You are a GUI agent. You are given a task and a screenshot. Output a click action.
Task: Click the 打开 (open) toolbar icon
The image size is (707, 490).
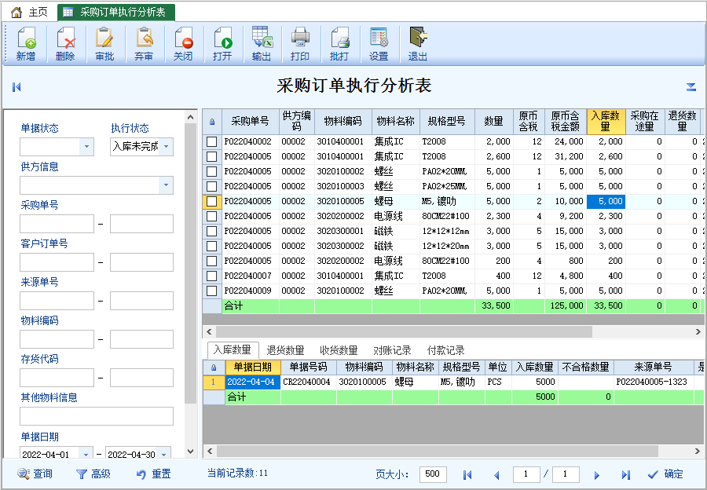click(222, 44)
